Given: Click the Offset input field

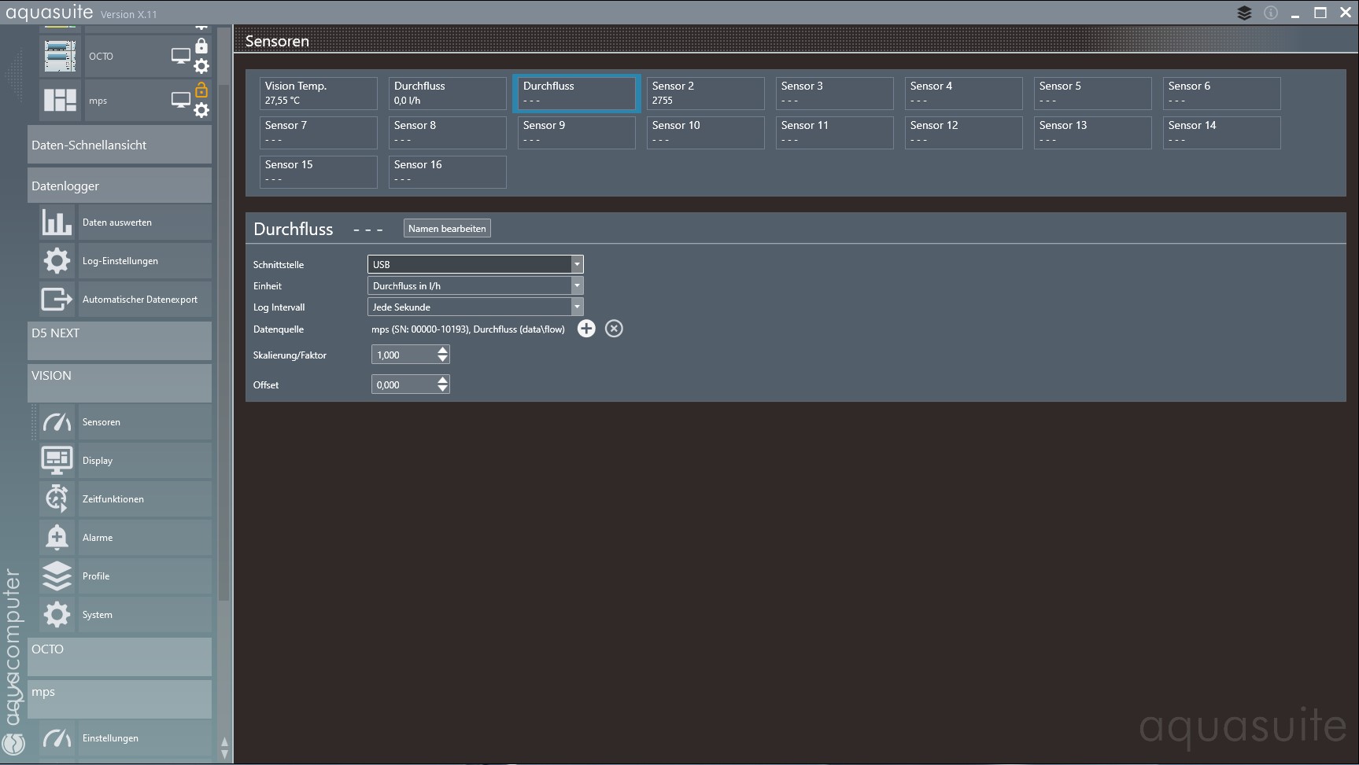Looking at the screenshot, I should (403, 384).
